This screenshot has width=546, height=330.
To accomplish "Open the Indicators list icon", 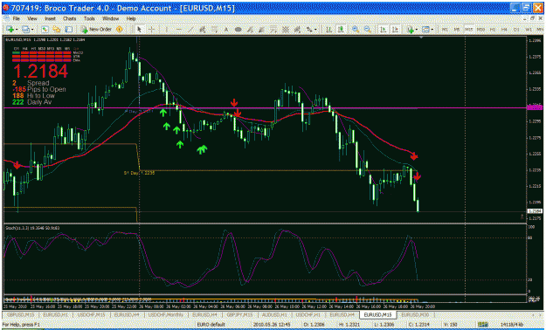I will pos(410,30).
